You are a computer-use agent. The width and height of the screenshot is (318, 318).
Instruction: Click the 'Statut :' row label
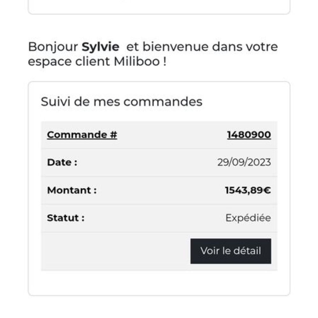[x=66, y=218]
